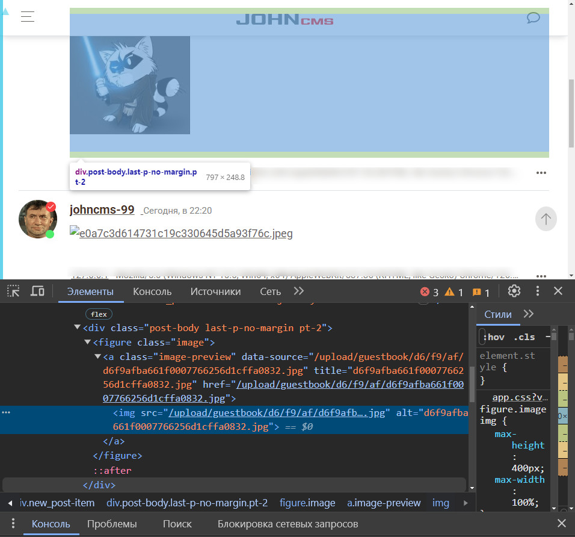Select the img breadcrumb
The height and width of the screenshot is (537, 575).
tap(441, 503)
